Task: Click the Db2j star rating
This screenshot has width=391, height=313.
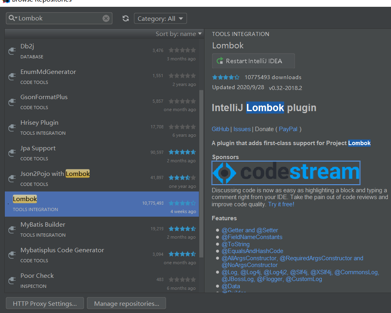Action: [182, 50]
